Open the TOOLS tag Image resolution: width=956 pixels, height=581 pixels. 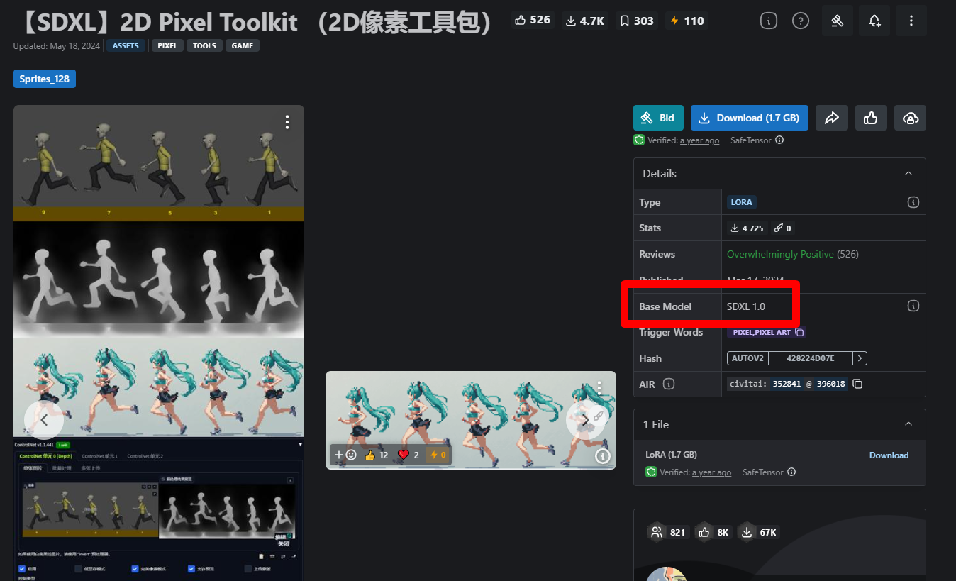click(x=204, y=45)
